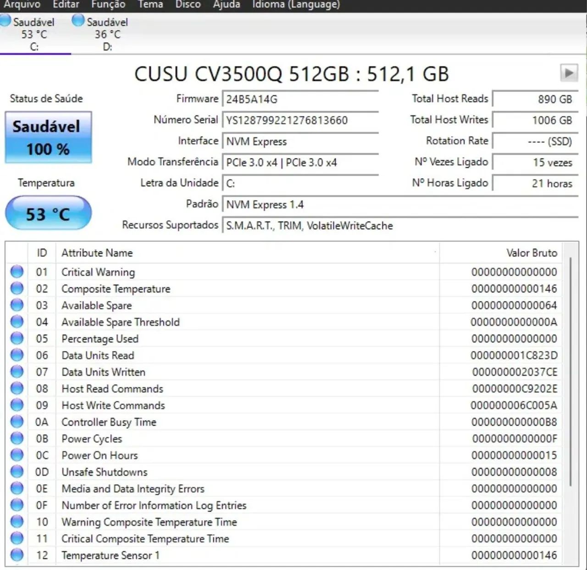This screenshot has height=570, width=587.
Task: Click the status dot for Available Spare row 03
Action: 17,305
